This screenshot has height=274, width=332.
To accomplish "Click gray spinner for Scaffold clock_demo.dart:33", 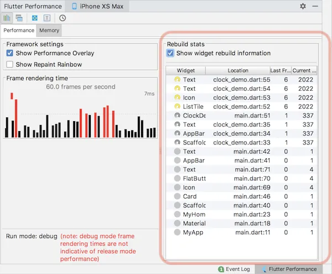I will (x=177, y=142).
